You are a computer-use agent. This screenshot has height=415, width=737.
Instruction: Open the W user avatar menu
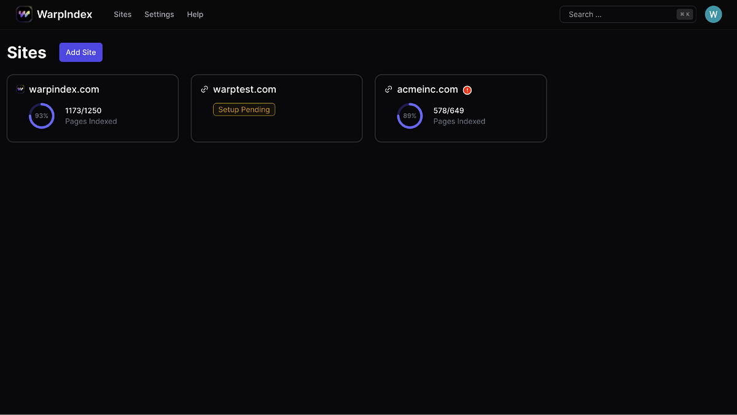click(x=713, y=14)
